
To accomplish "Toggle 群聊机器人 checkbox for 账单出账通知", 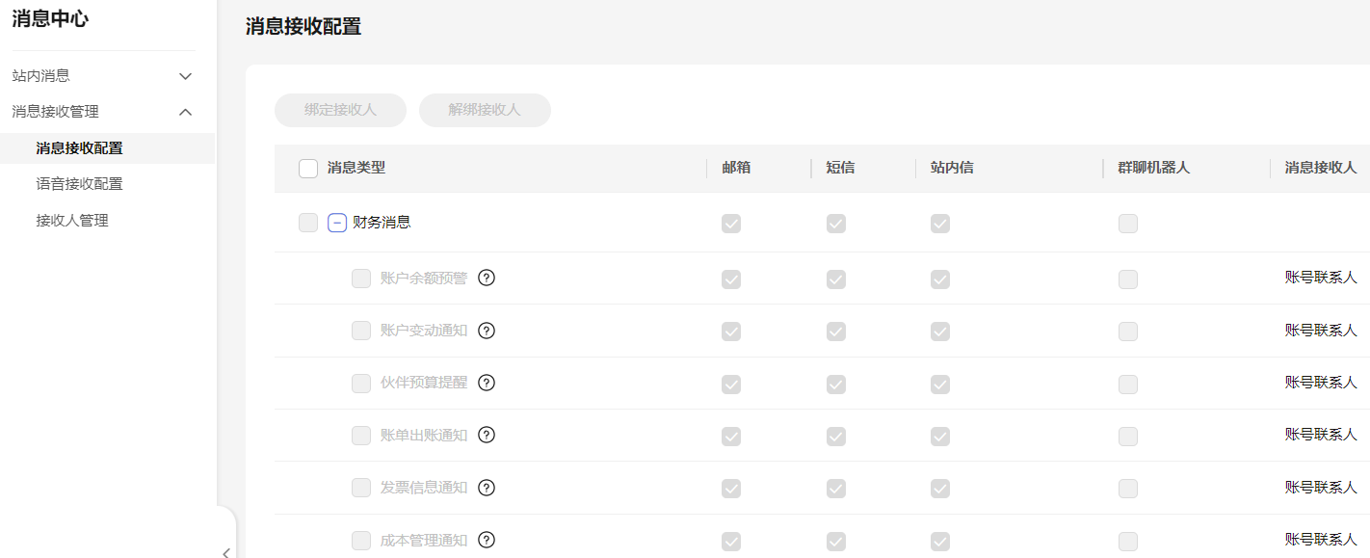I will tap(1128, 437).
